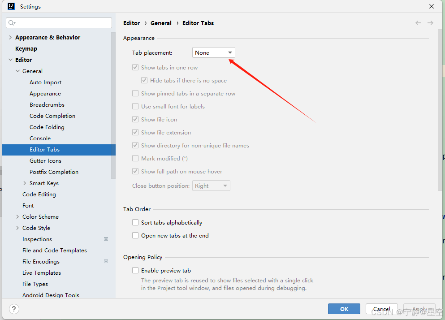Screen dimensions: 445x320
Task: Enable Open new tabs at the end
Action: 135,235
